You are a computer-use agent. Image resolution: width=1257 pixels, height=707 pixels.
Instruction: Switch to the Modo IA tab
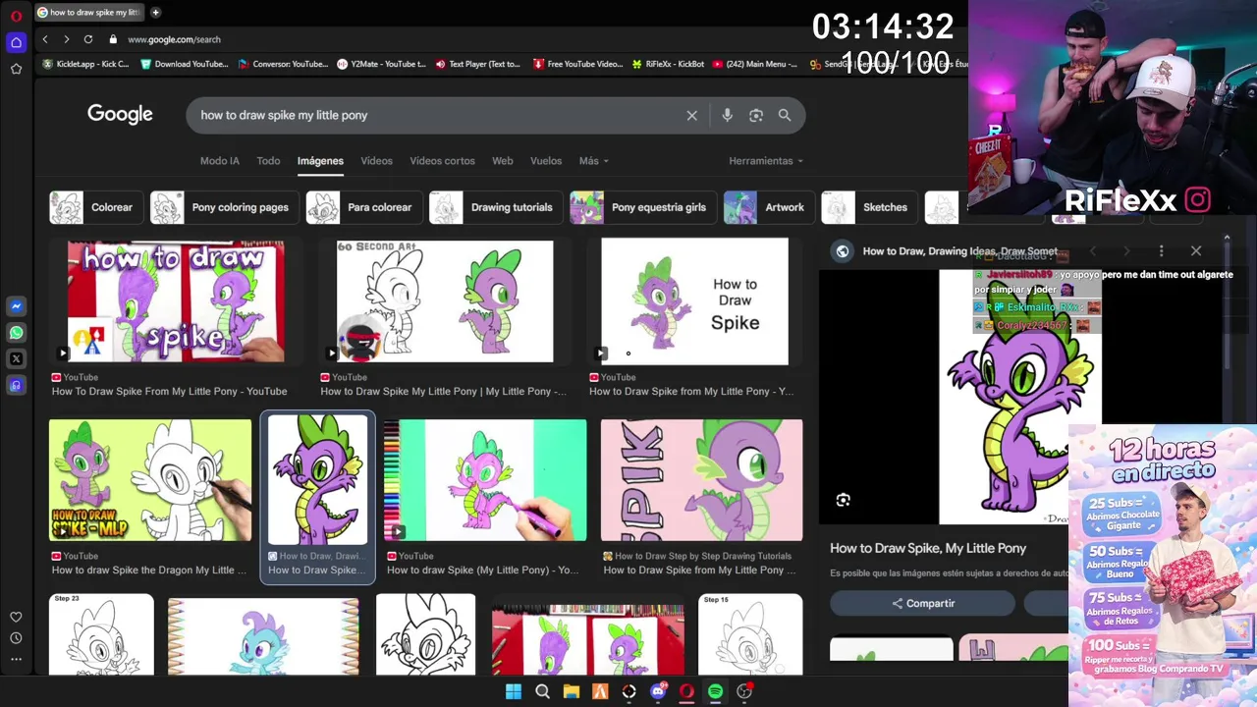click(220, 161)
